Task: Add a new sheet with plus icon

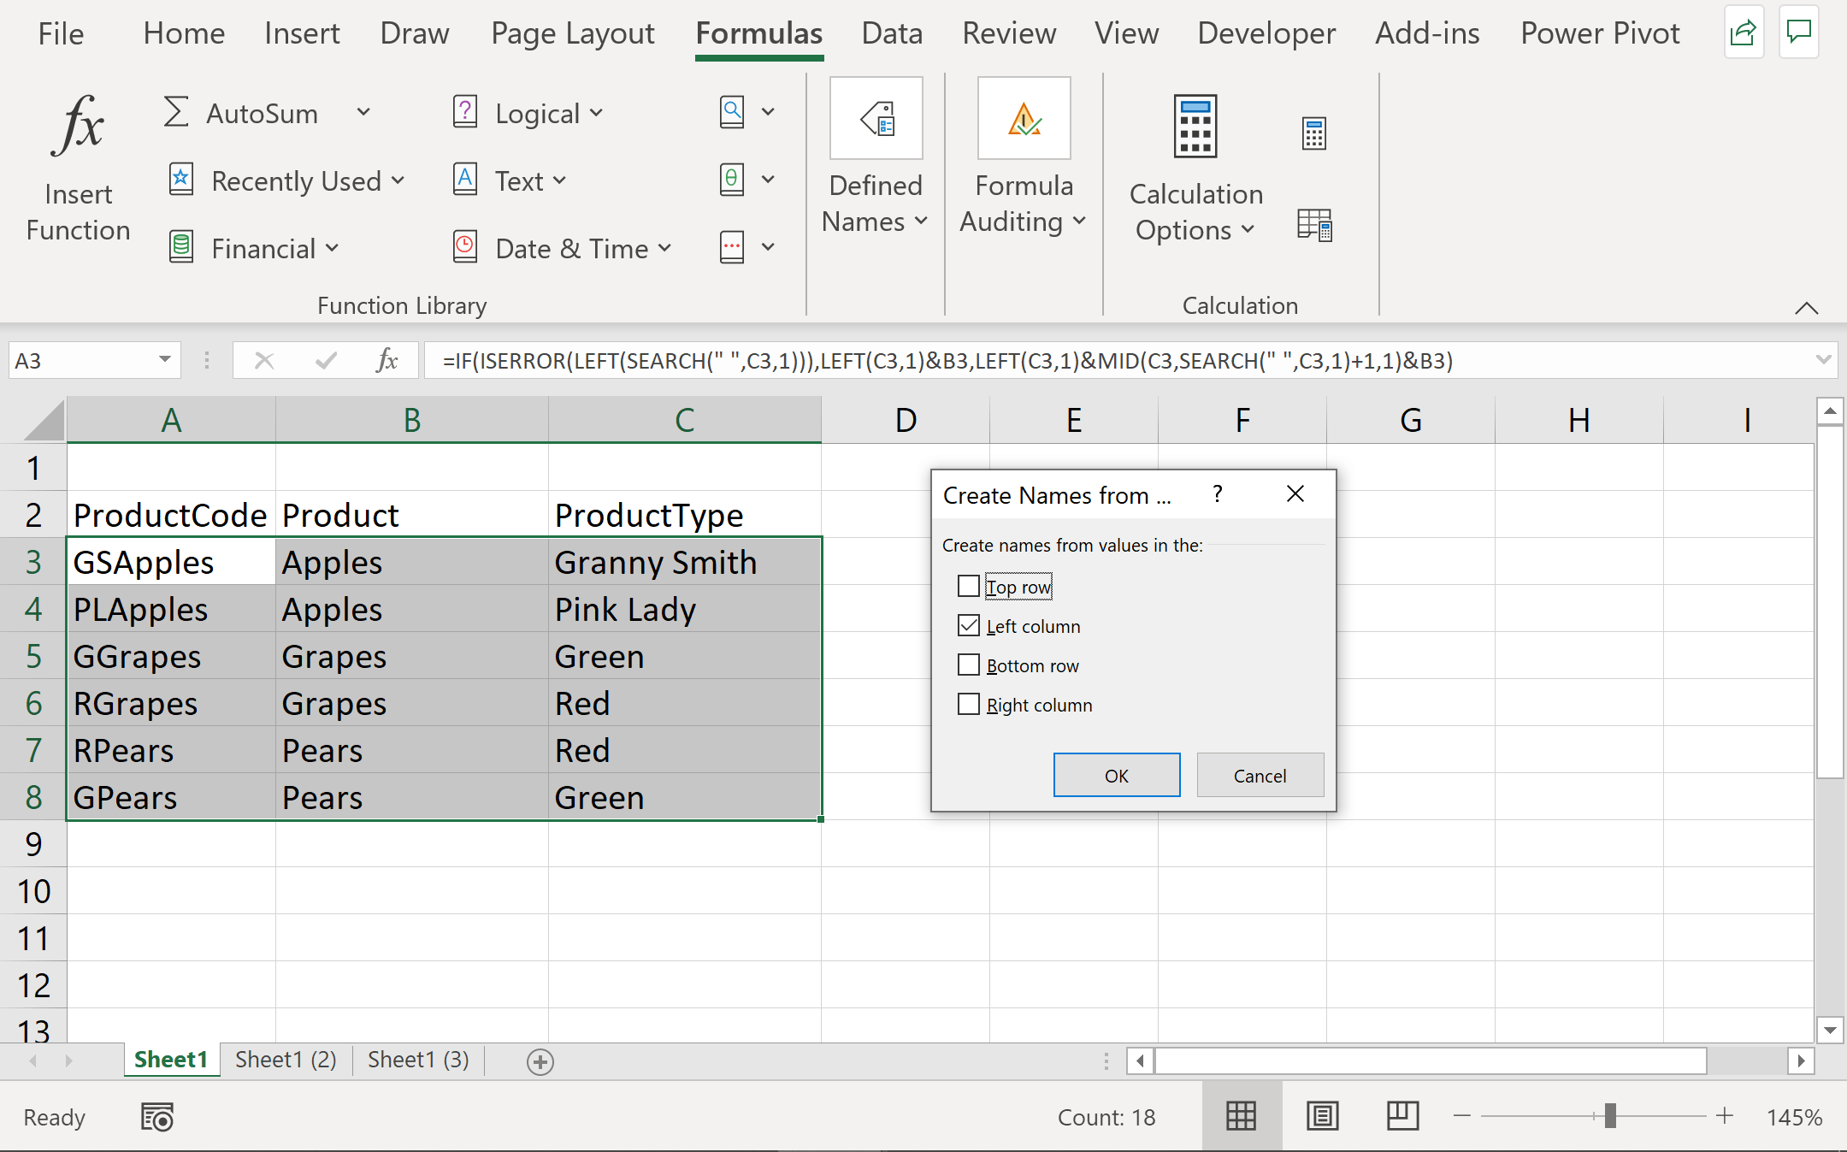Action: [540, 1061]
